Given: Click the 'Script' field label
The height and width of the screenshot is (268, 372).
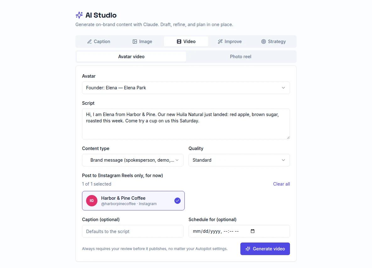Looking at the screenshot, I should [88, 103].
